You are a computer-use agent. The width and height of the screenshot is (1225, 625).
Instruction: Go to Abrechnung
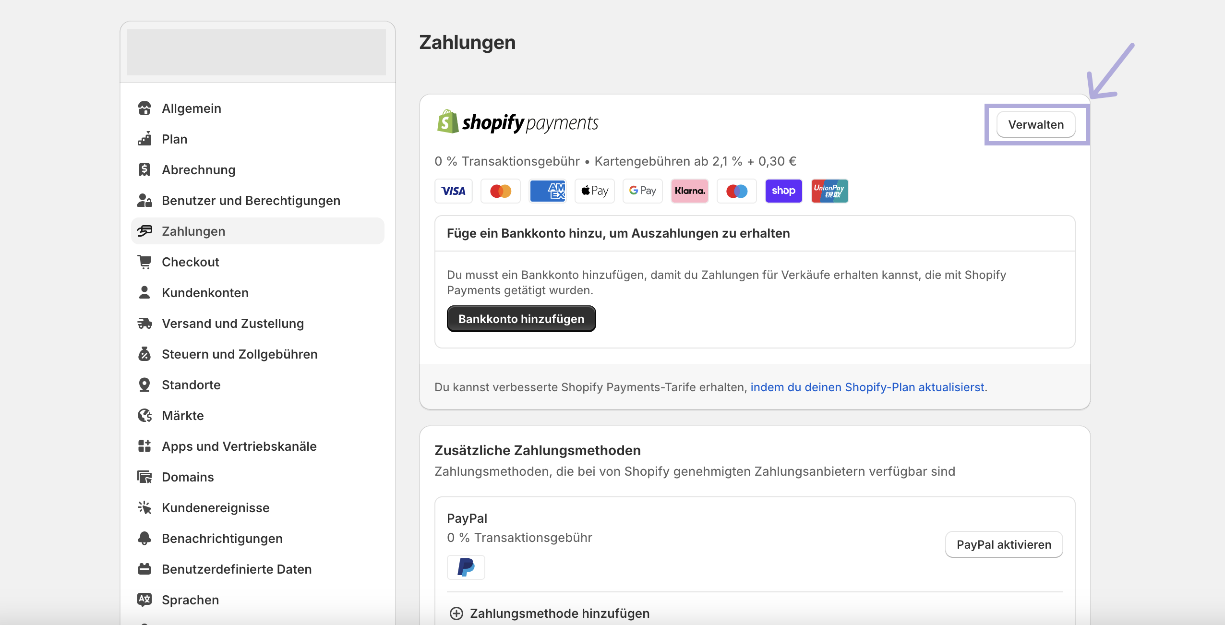pyautogui.click(x=257, y=170)
